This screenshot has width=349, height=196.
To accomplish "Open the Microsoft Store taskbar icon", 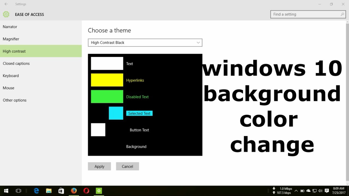I will coord(61,191).
